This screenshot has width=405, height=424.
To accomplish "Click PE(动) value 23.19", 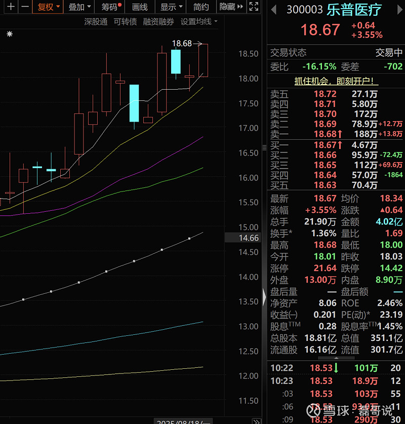I will coord(391,315).
